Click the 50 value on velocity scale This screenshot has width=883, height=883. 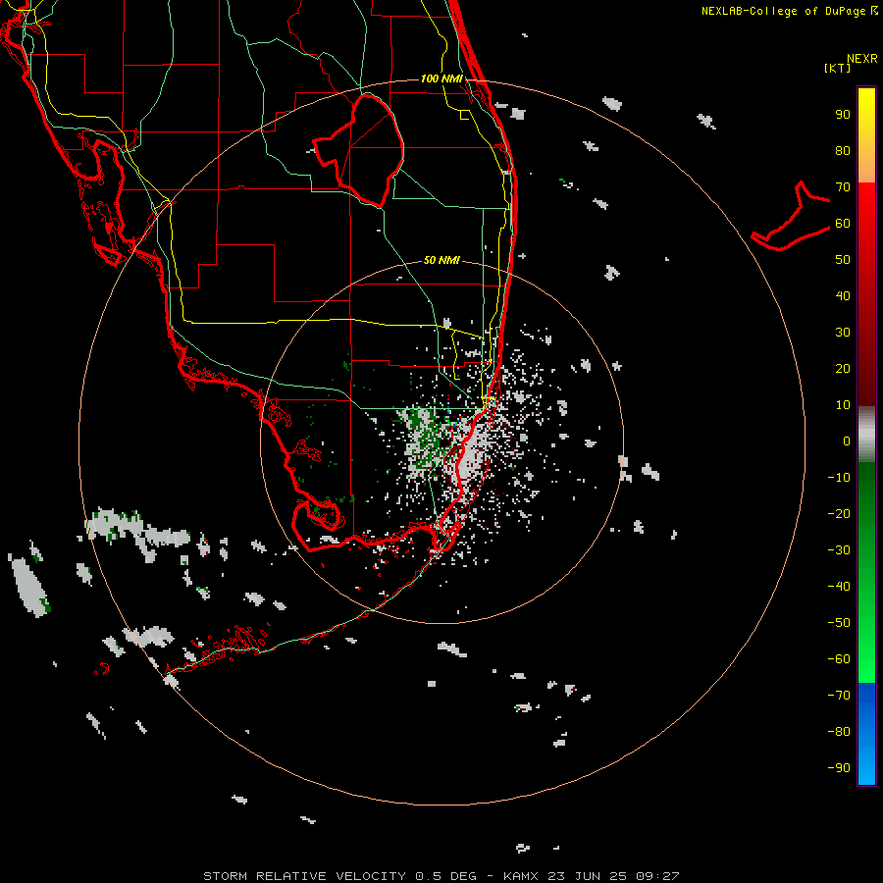(843, 260)
